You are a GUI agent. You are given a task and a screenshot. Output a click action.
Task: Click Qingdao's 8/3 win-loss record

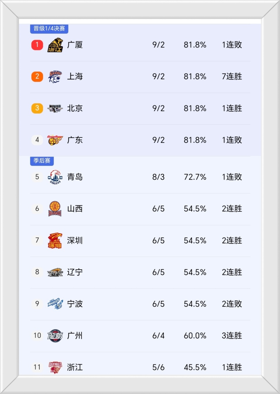coord(158,177)
